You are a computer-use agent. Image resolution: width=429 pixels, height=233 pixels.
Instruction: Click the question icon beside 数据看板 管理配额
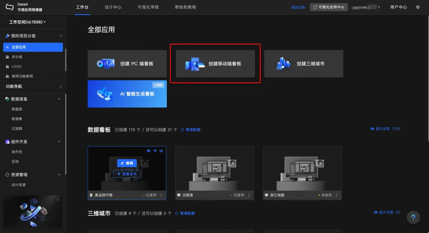point(182,130)
